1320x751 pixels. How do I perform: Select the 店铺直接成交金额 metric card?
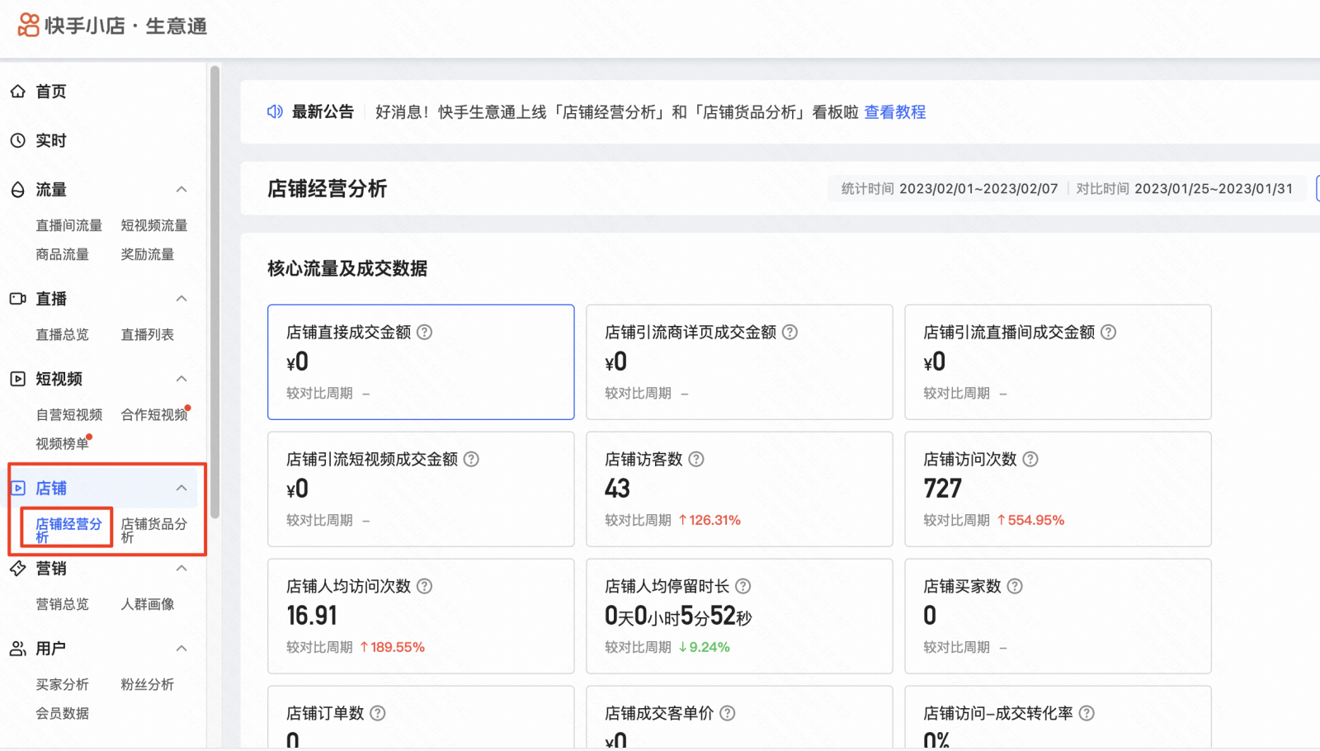point(421,362)
